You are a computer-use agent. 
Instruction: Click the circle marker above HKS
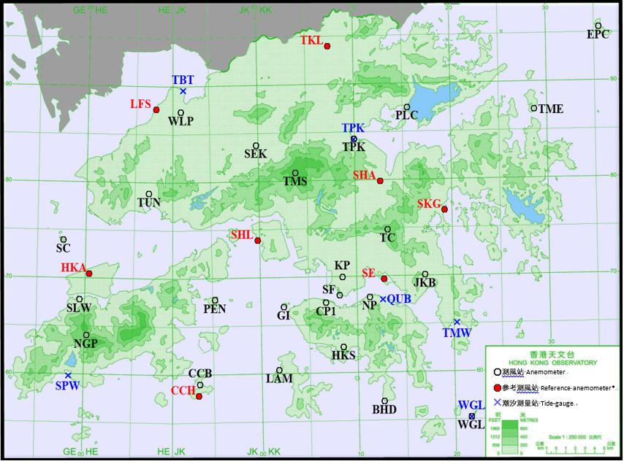pos(343,347)
